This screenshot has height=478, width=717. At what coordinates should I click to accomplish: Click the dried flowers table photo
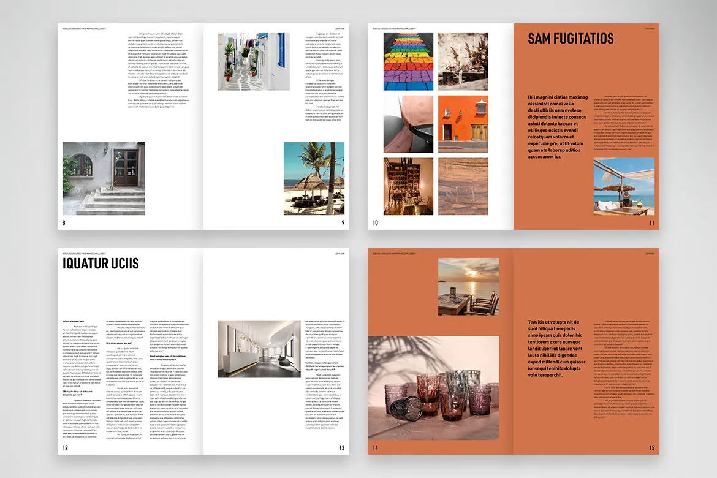point(463,61)
